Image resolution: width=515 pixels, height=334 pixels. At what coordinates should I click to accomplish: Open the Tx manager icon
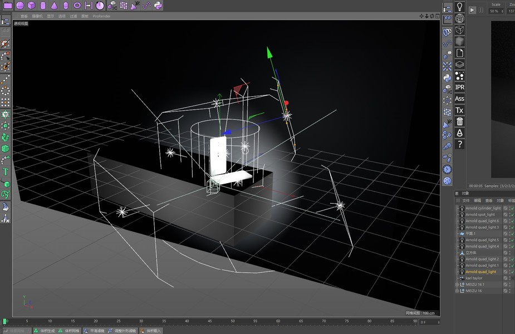[x=459, y=110]
